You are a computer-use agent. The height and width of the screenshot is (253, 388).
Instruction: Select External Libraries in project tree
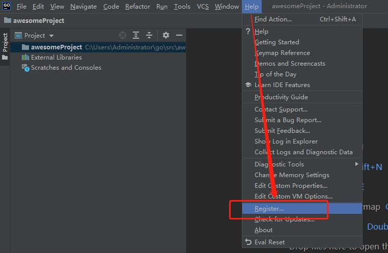tap(56, 58)
